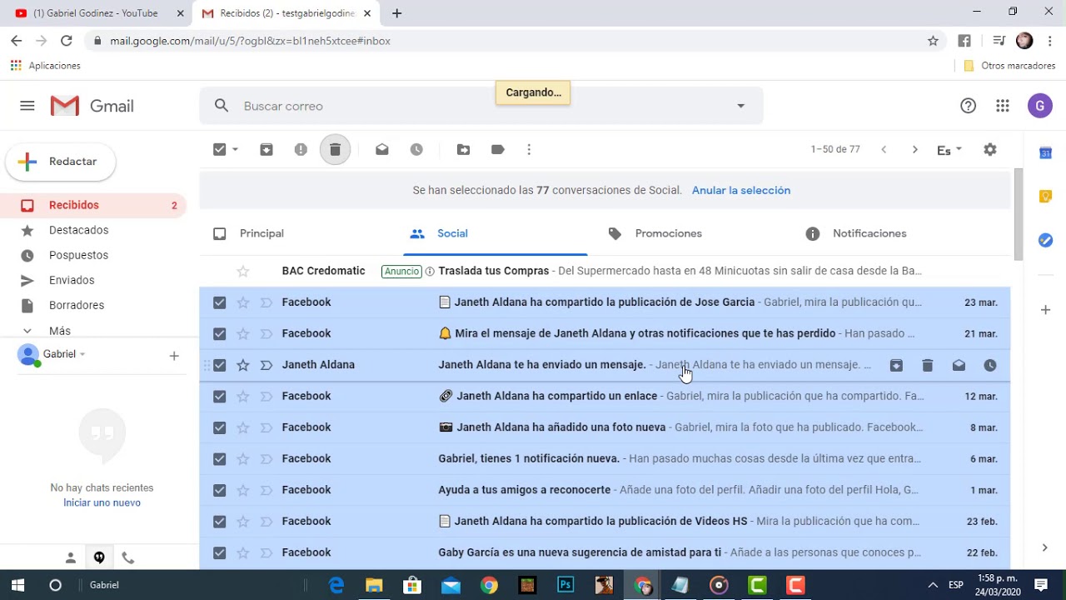Mark selected conversations as read
This screenshot has width=1066, height=600.
pyautogui.click(x=381, y=149)
